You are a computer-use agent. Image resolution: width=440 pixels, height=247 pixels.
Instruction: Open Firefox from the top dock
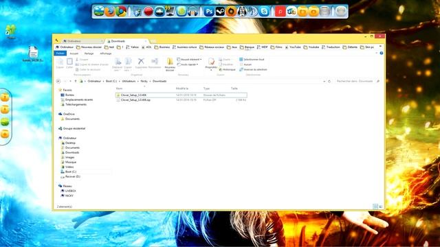click(110, 12)
